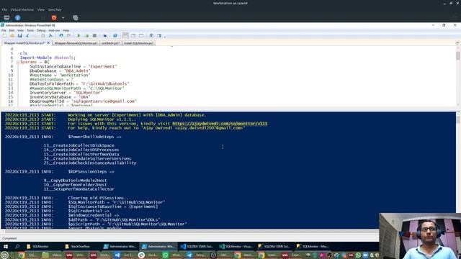
Task: Switch to the Wrapper-RemoveSQLMonitor.ps1 tab
Action: click(x=76, y=43)
